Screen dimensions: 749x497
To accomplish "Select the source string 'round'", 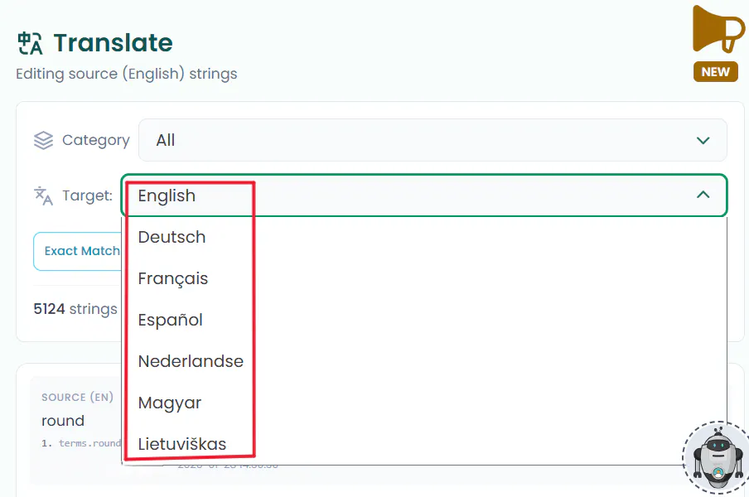I will pyautogui.click(x=63, y=421).
